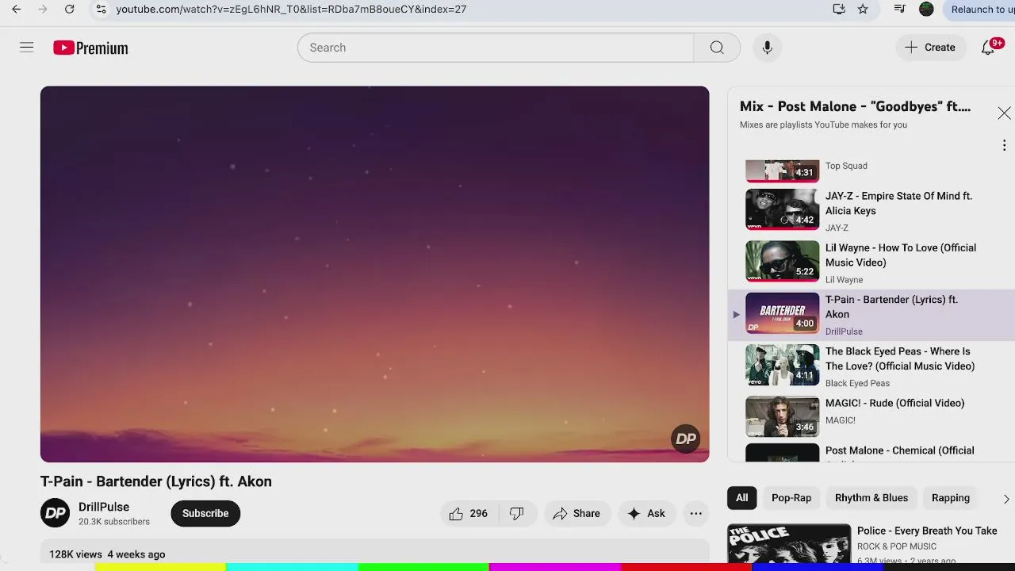Select the All filter chip
This screenshot has width=1015, height=571.
741,498
